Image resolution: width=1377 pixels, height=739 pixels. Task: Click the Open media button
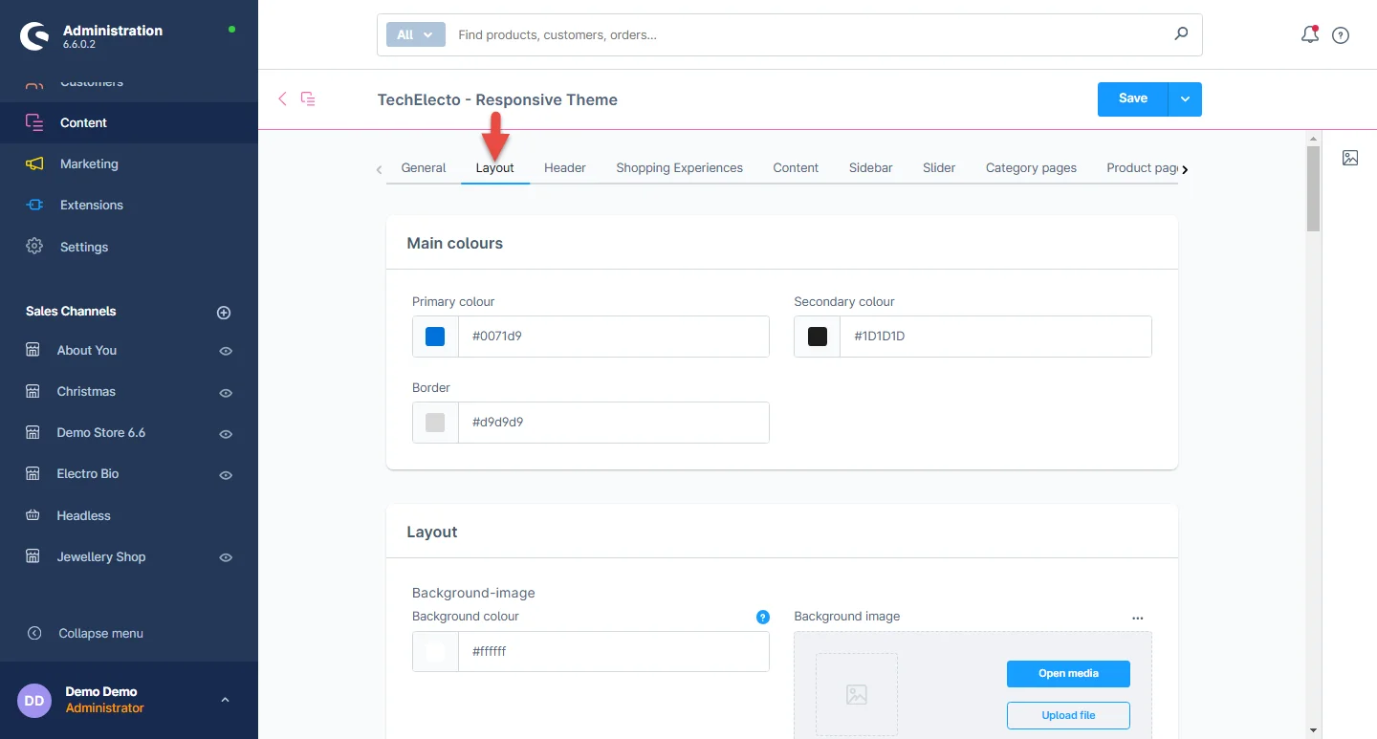click(1068, 674)
